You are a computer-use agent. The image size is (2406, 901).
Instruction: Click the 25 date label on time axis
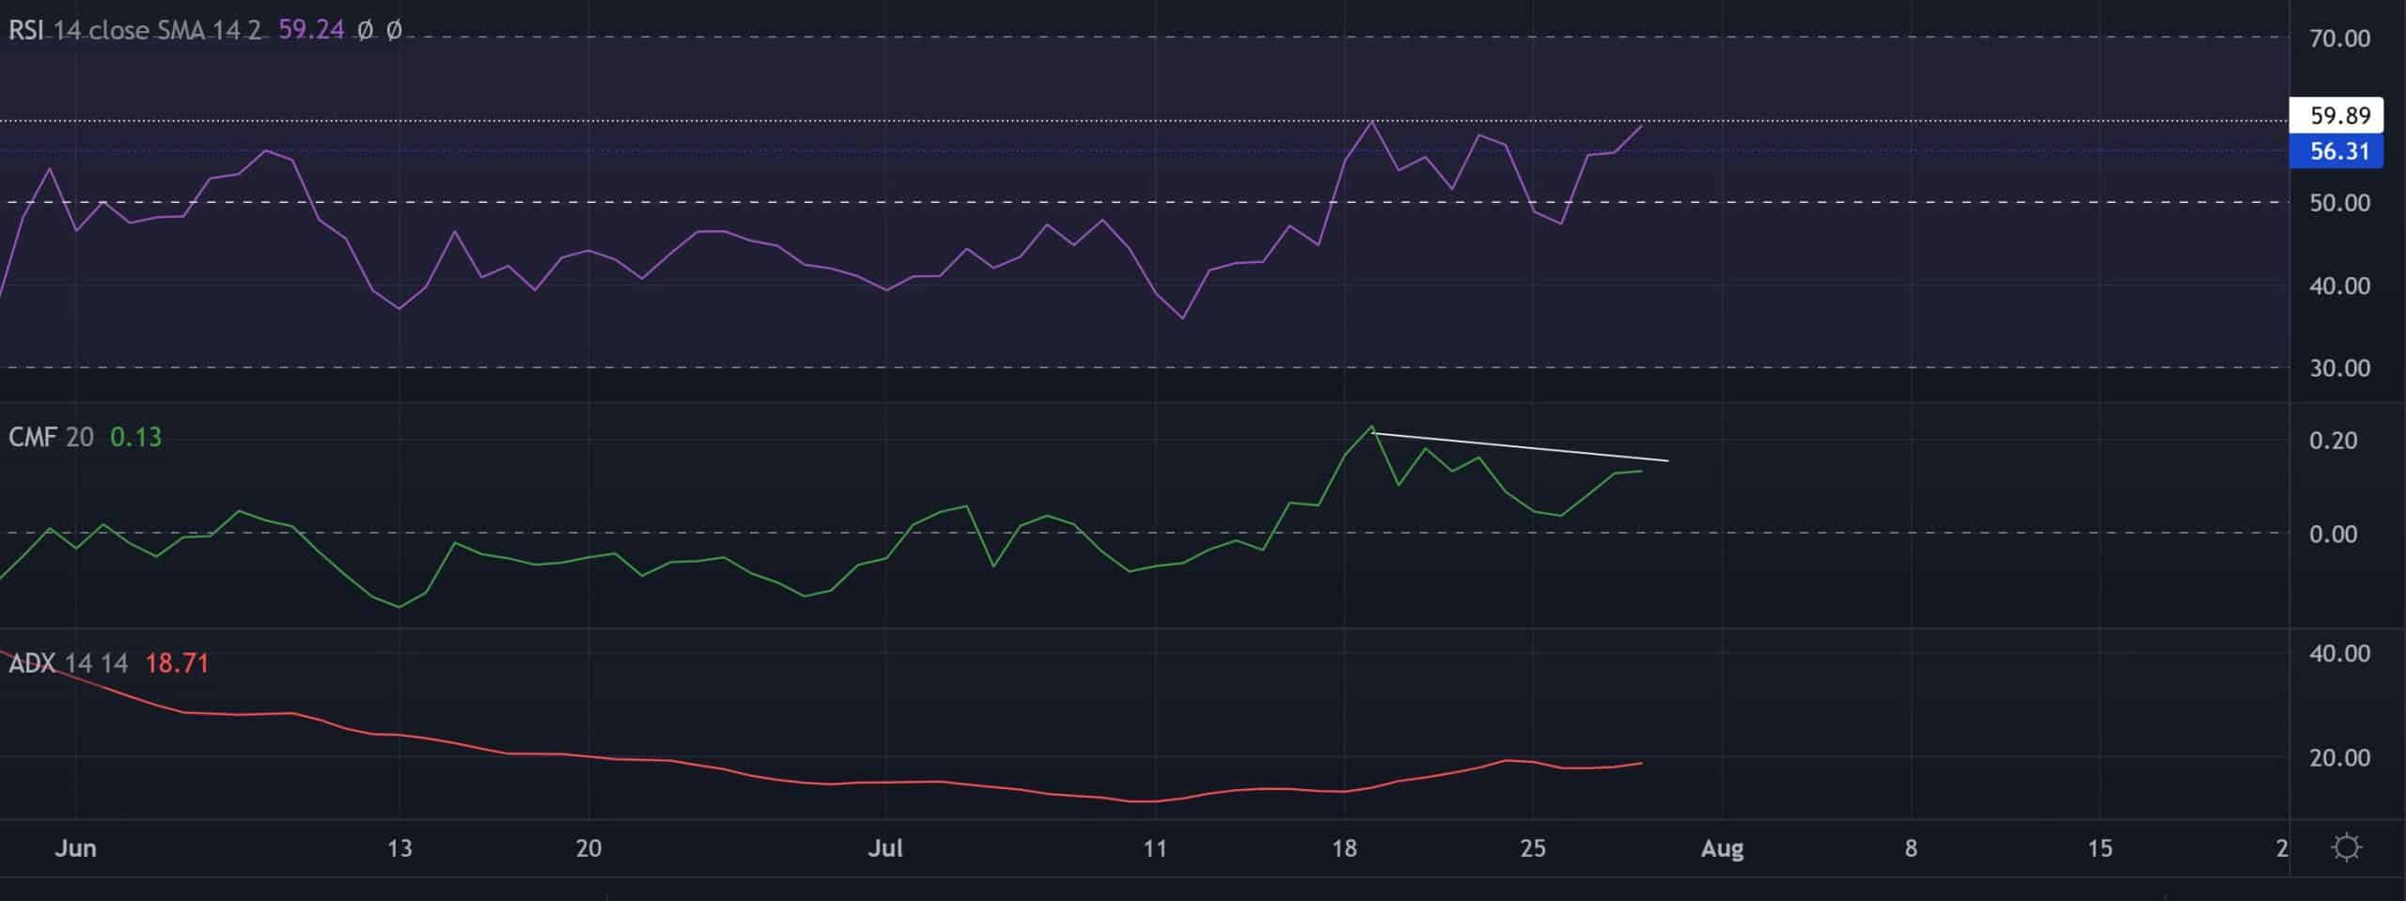click(1533, 848)
